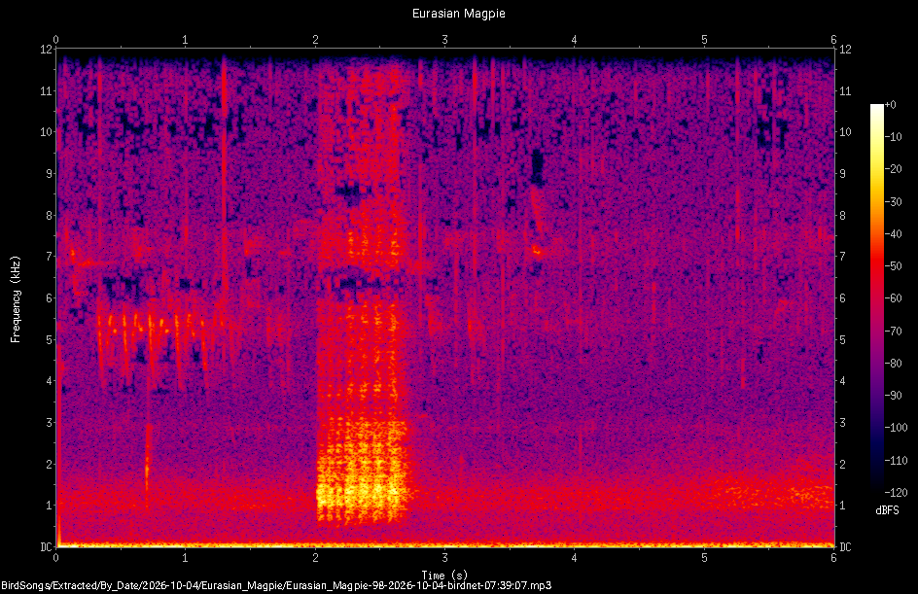918x594 pixels.
Task: Click "2" on the right frequency axis
Action: (842, 464)
